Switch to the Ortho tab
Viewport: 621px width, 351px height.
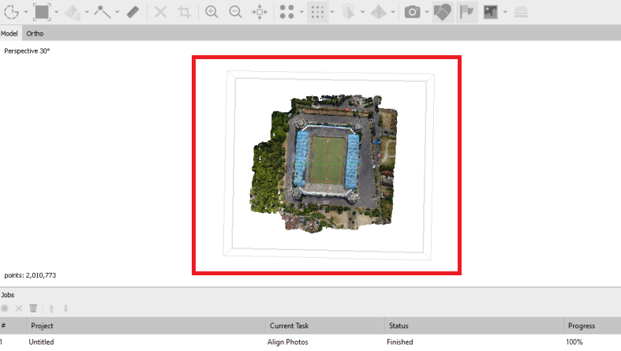tap(35, 34)
